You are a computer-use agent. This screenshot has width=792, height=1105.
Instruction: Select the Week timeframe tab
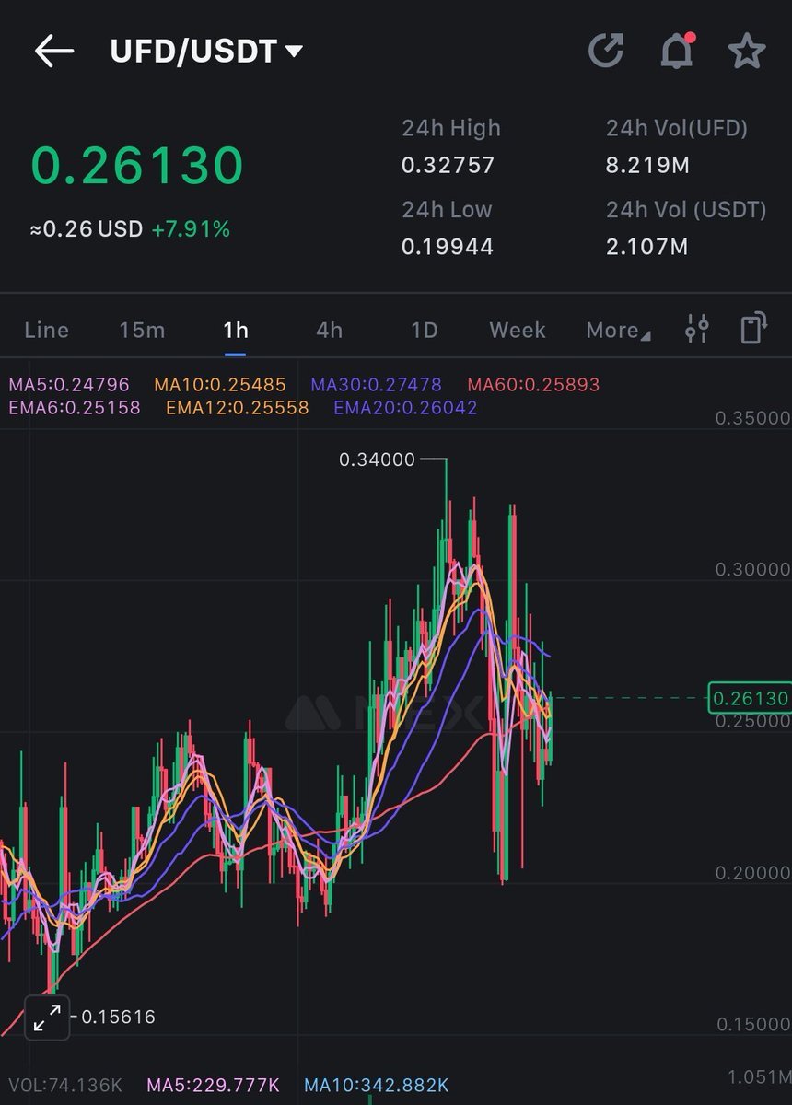click(x=517, y=330)
